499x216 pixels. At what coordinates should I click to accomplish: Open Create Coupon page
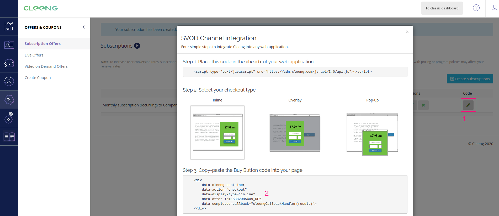coord(38,78)
